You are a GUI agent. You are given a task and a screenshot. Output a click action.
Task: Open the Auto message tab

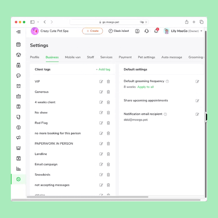click(x=172, y=57)
